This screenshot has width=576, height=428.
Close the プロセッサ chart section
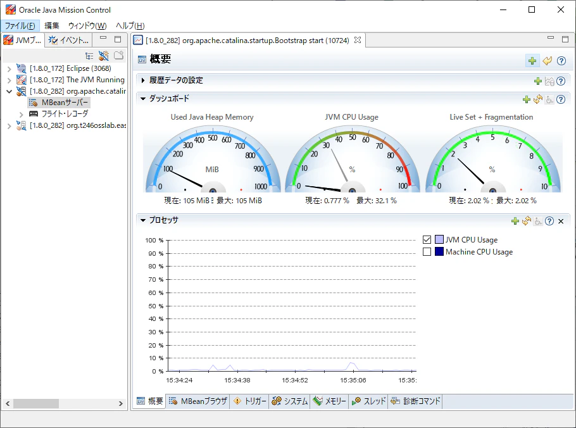(561, 221)
